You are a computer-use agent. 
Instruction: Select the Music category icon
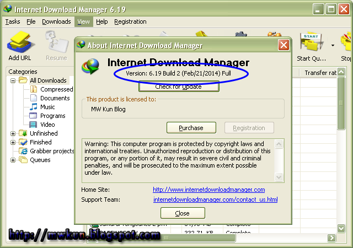pos(34,107)
